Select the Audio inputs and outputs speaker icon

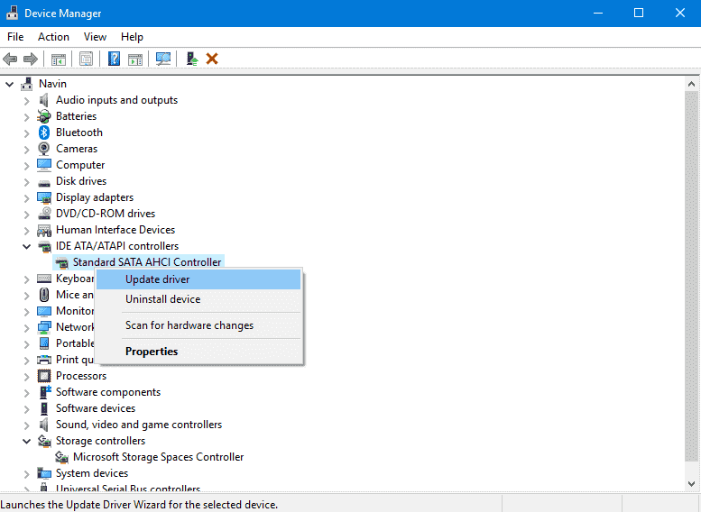coord(44,100)
